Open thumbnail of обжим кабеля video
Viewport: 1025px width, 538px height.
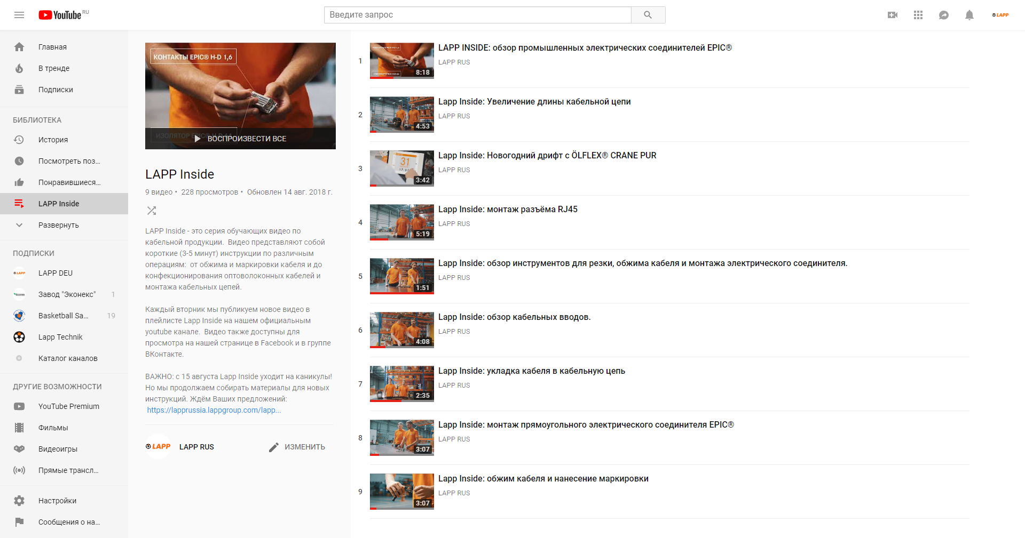[x=402, y=492]
